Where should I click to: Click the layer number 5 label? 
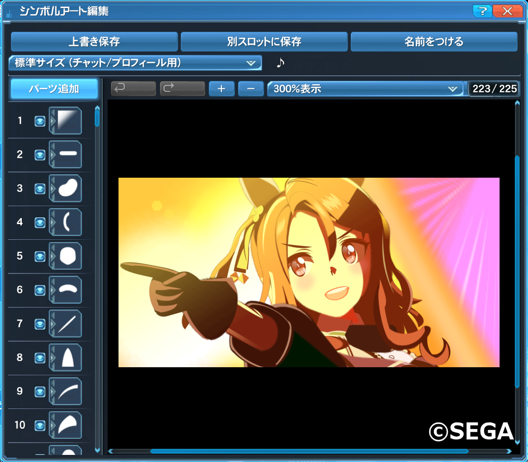[x=20, y=256]
